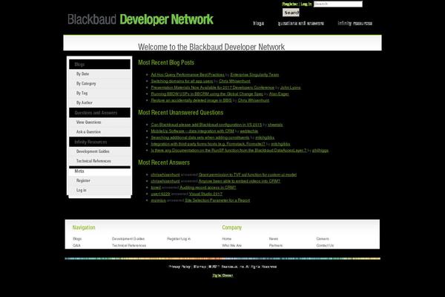
Task: Open Switching domains for all app users post
Action: coord(182,81)
